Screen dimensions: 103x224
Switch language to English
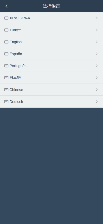click(x=51, y=42)
